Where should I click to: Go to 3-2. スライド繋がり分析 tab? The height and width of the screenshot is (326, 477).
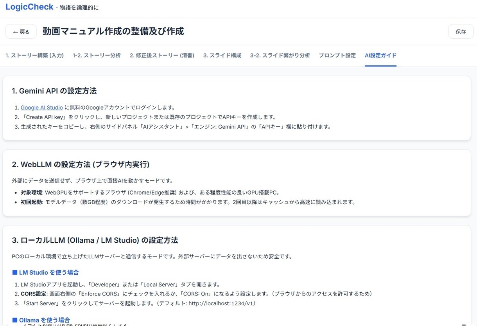pos(280,55)
